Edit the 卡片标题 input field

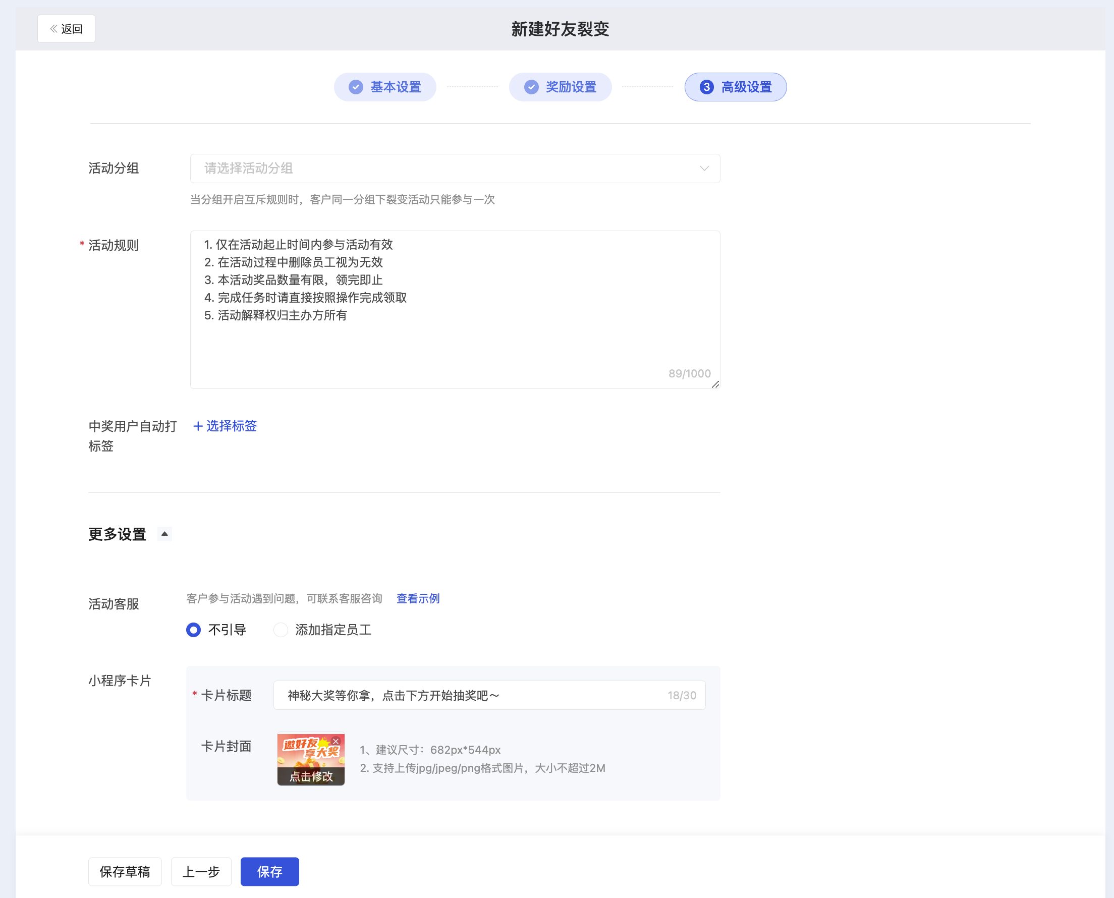[x=489, y=696]
